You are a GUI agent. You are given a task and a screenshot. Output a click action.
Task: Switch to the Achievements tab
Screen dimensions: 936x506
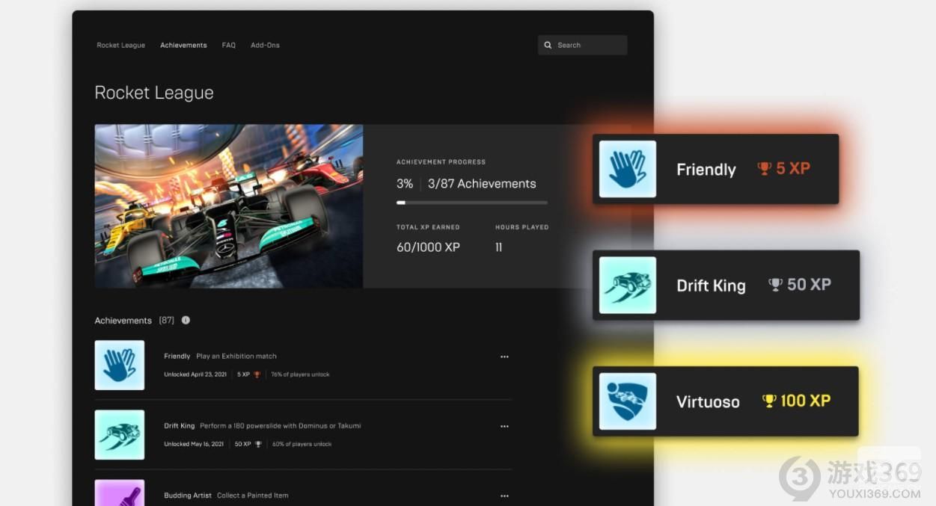(183, 46)
